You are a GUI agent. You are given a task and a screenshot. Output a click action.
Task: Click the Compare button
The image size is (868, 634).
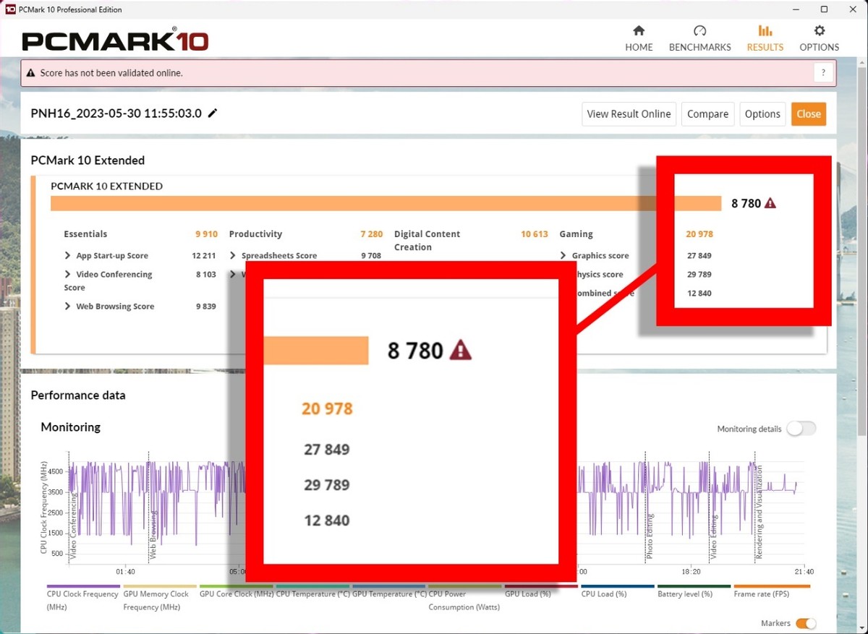coord(707,113)
